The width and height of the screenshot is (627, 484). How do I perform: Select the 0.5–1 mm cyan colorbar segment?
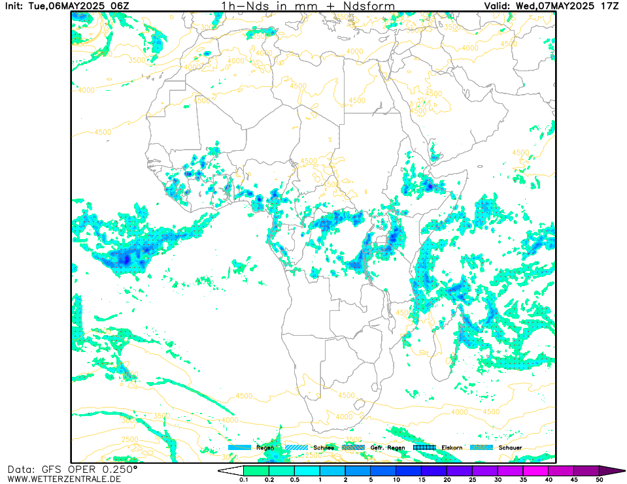[307, 470]
